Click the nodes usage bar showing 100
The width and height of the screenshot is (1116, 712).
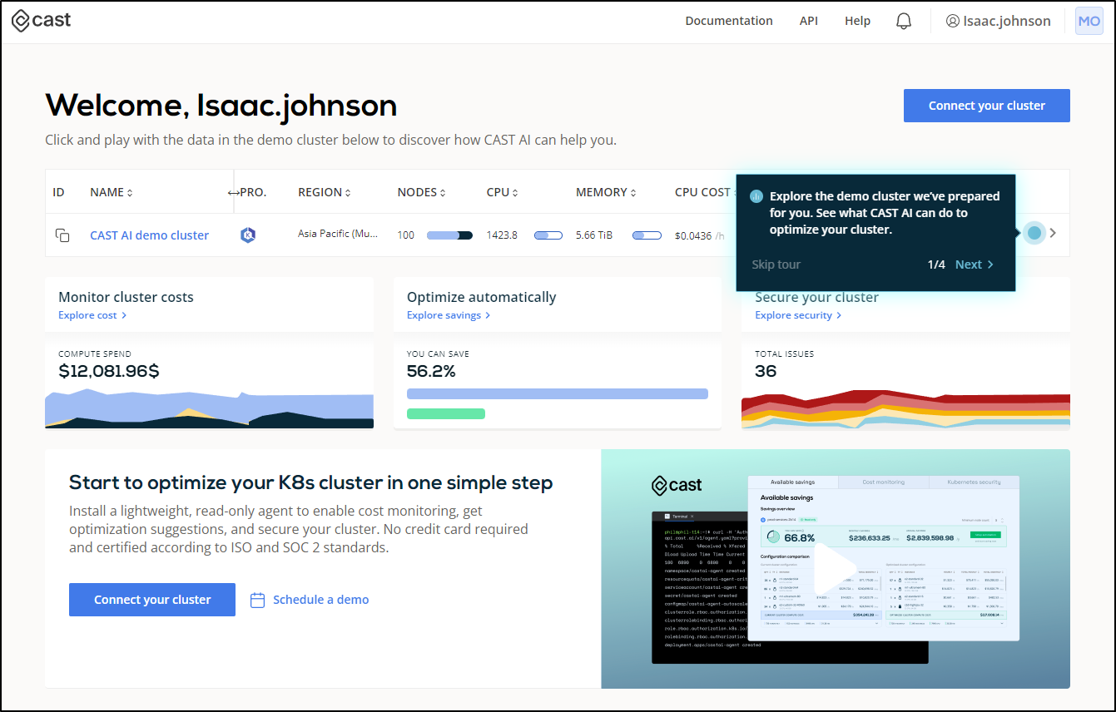tap(449, 235)
